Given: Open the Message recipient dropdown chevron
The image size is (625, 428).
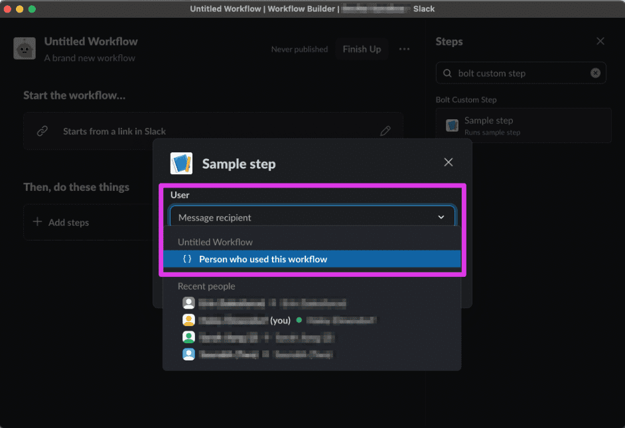Looking at the screenshot, I should tap(441, 217).
